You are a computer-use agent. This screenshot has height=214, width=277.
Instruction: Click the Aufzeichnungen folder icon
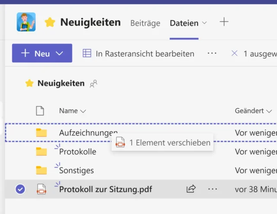[x=41, y=133]
